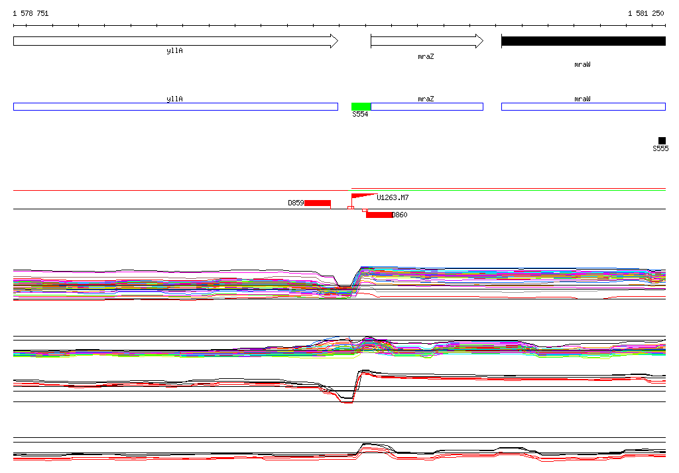Click the S555 label text

[x=660, y=148]
